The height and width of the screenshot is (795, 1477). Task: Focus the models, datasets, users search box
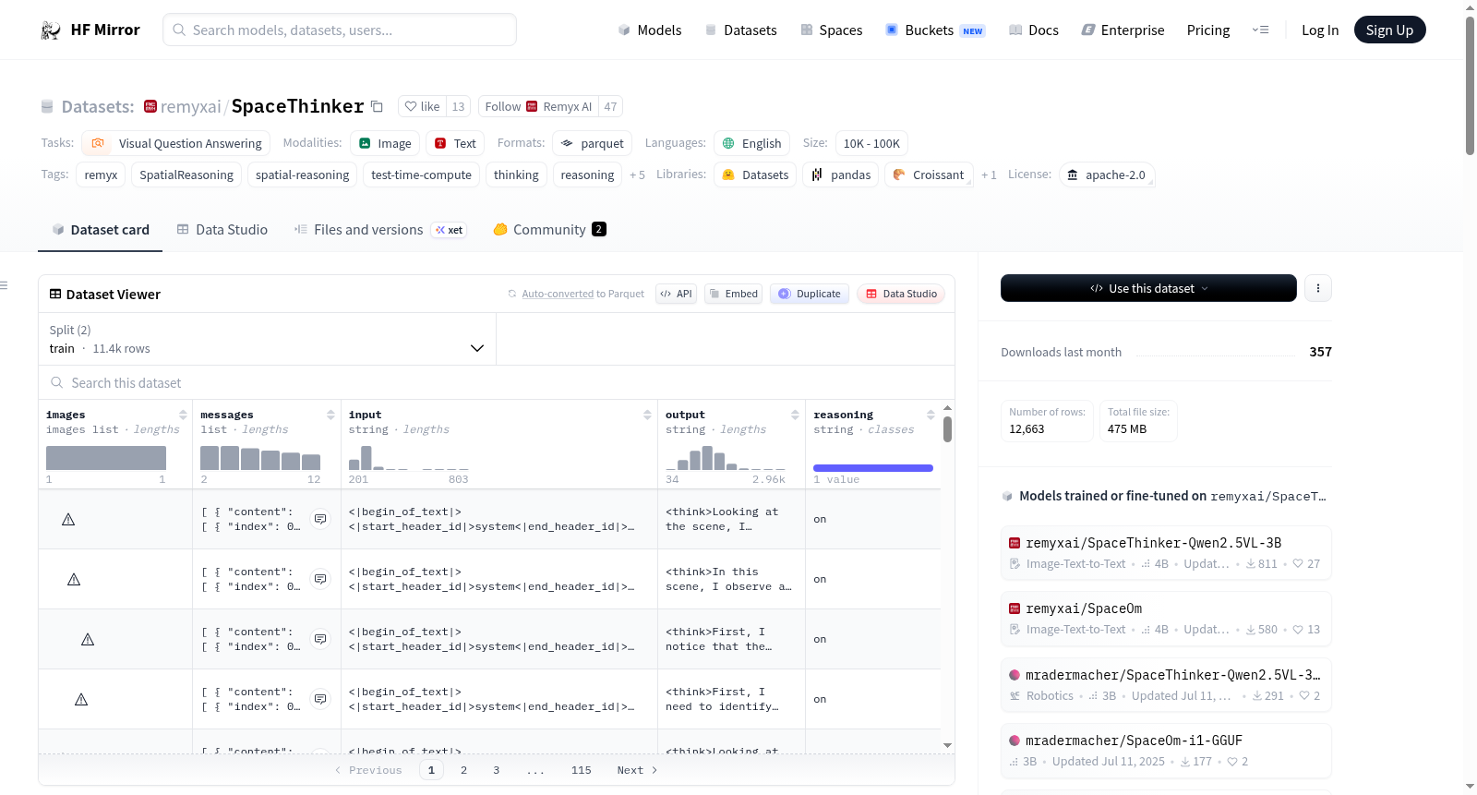[x=340, y=30]
